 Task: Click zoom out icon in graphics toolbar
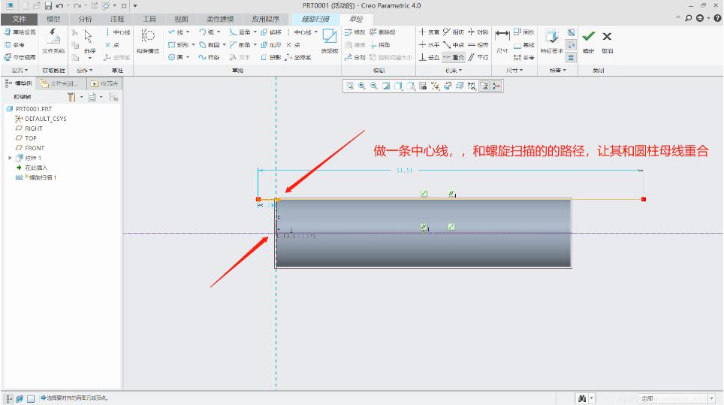coord(374,86)
